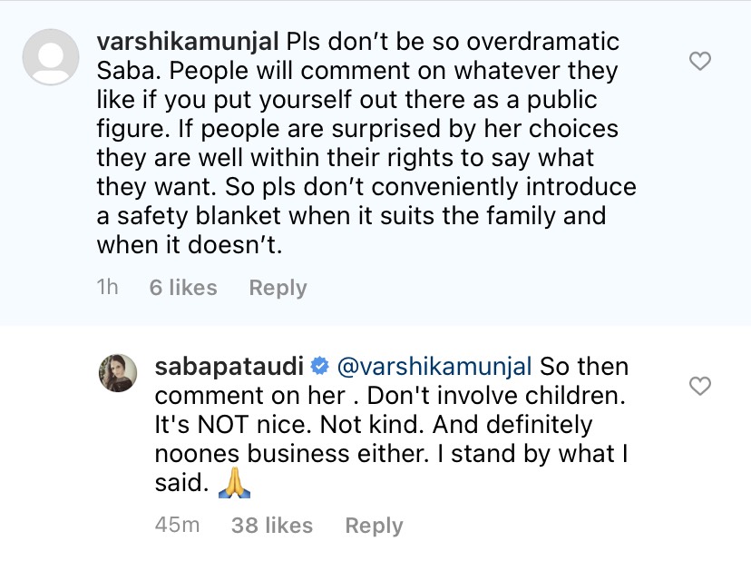Click the 1h timestamp

click(x=107, y=288)
